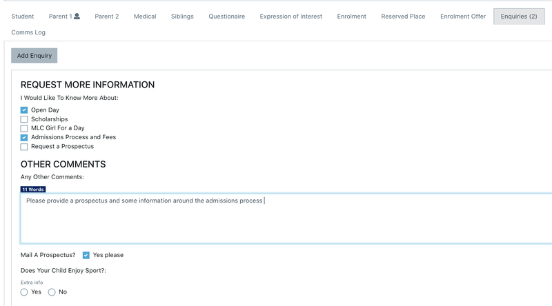The height and width of the screenshot is (306, 552).
Task: Check the Request a Prospectus box
Action: (x=24, y=147)
